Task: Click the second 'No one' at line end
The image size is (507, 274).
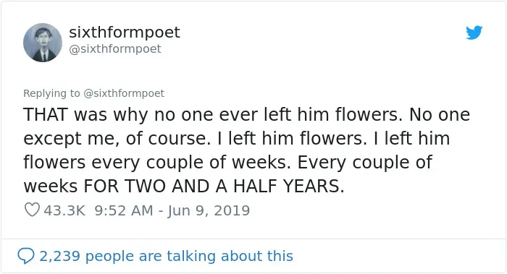Action: point(440,114)
